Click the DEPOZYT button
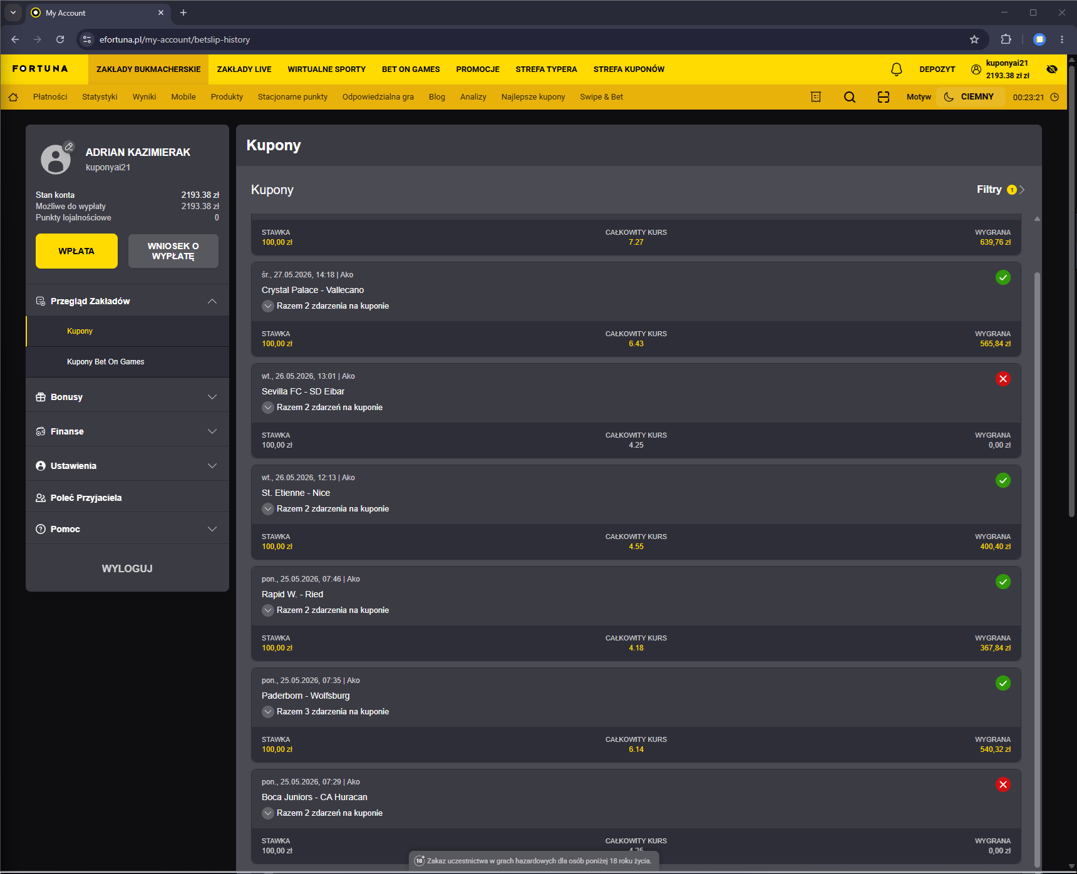Image resolution: width=1077 pixels, height=874 pixels. click(937, 69)
